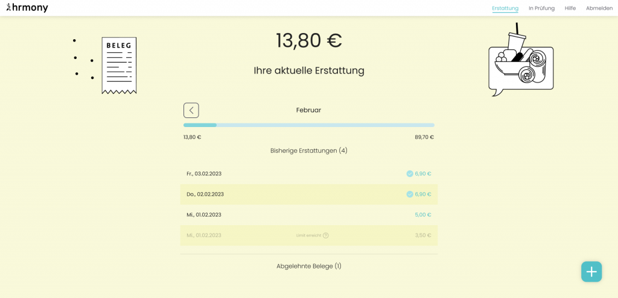Click the hrmony logo
The image size is (618, 298).
[x=27, y=8]
